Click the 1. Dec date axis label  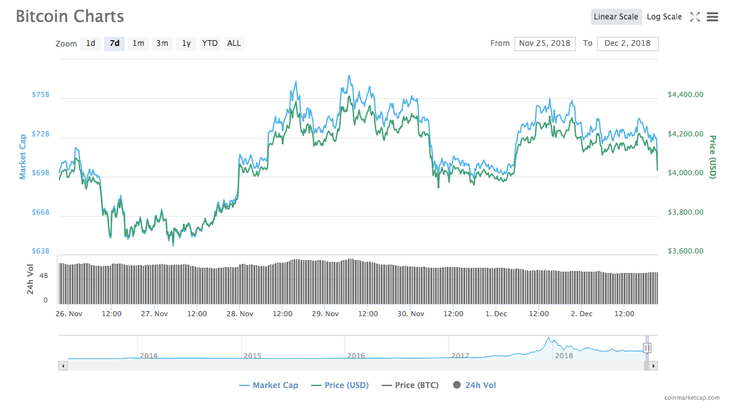[496, 314]
